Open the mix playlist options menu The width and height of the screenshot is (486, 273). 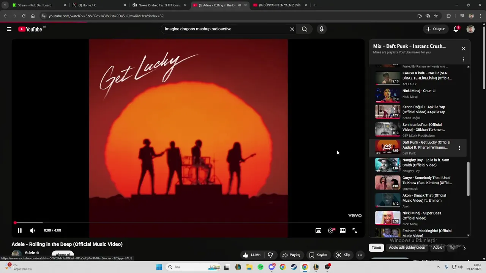[464, 60]
